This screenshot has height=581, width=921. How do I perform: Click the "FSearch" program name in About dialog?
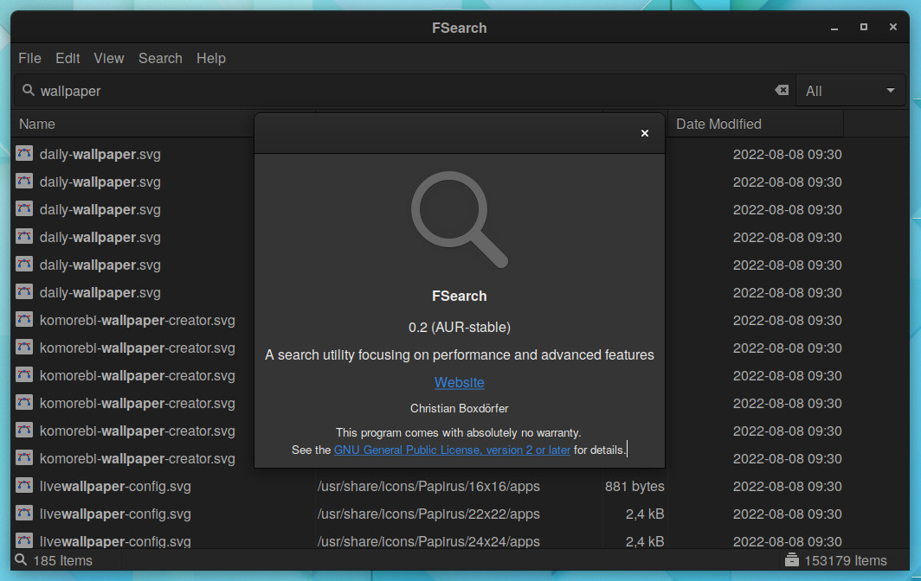[460, 296]
